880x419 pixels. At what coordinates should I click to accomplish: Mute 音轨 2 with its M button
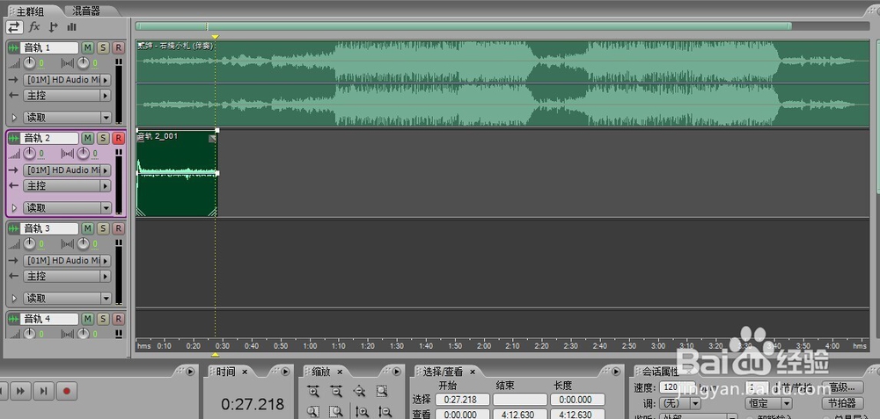tap(87, 138)
